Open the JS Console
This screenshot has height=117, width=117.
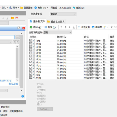[x=65, y=8]
